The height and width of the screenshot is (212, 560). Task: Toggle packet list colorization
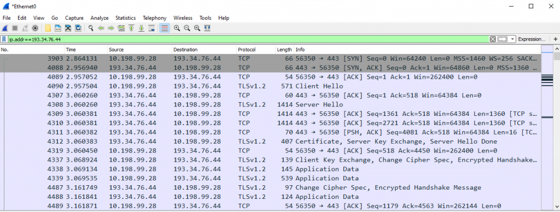coord(164,28)
